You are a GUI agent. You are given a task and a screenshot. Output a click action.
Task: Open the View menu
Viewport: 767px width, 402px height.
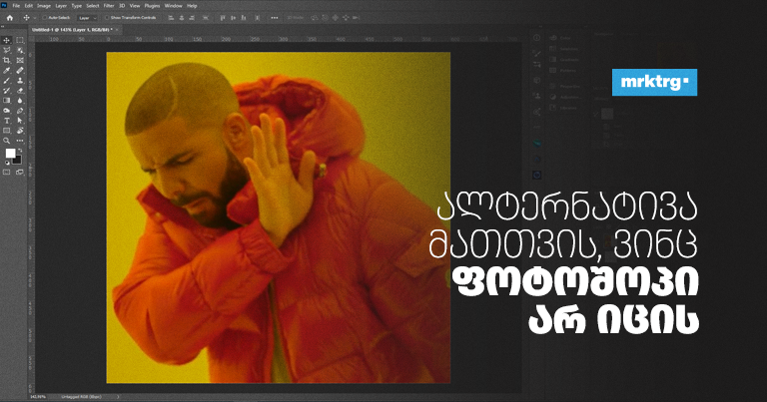tap(135, 6)
